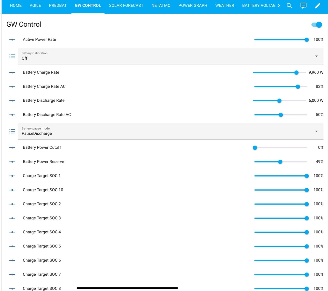
Task: Click Charge Target SOC 1 slider
Action: pos(281,176)
